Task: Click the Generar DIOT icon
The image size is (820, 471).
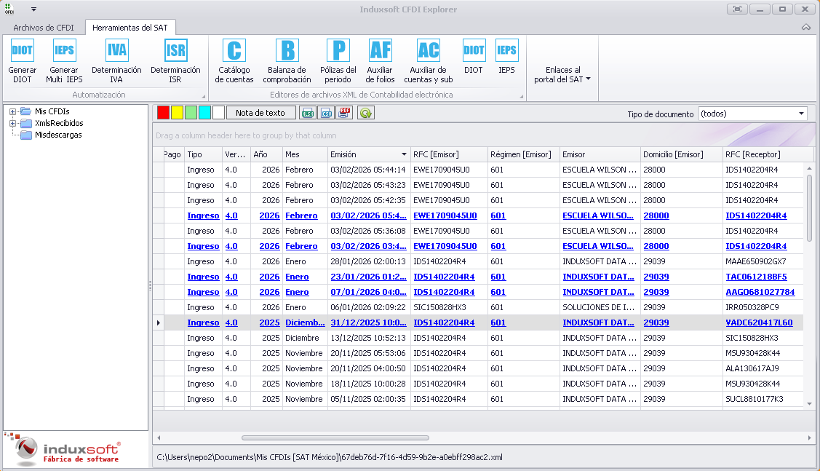Action: (x=23, y=51)
